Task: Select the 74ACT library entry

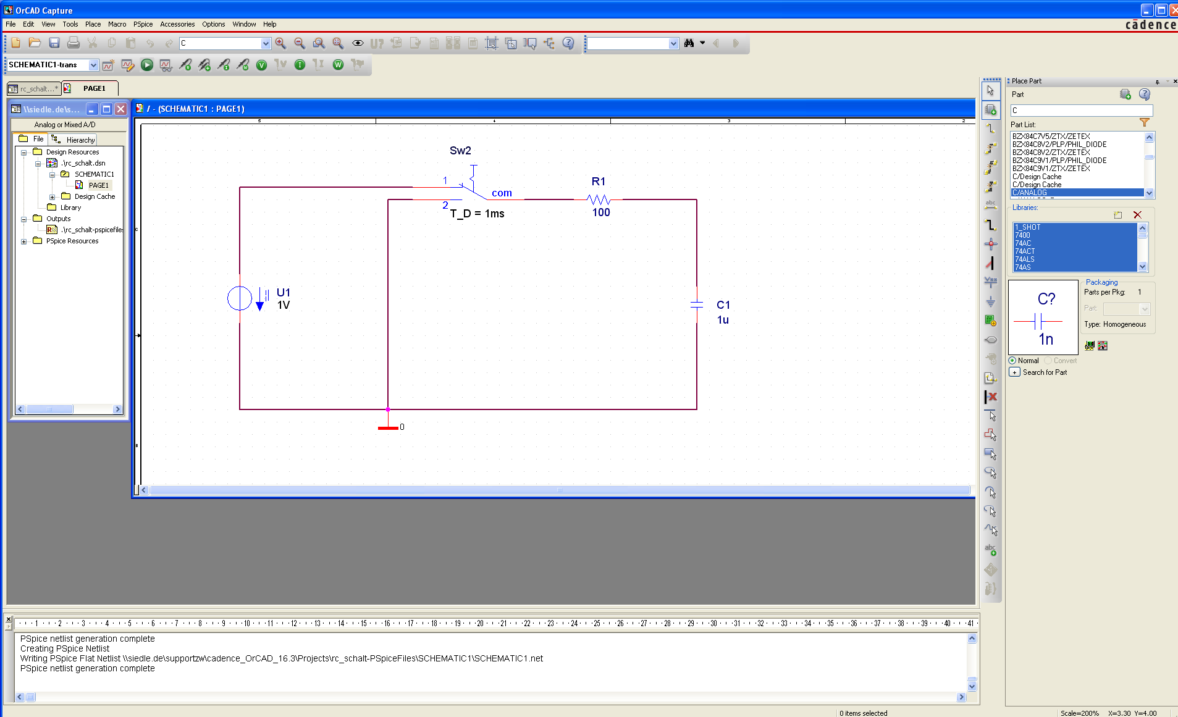Action: [x=1075, y=251]
